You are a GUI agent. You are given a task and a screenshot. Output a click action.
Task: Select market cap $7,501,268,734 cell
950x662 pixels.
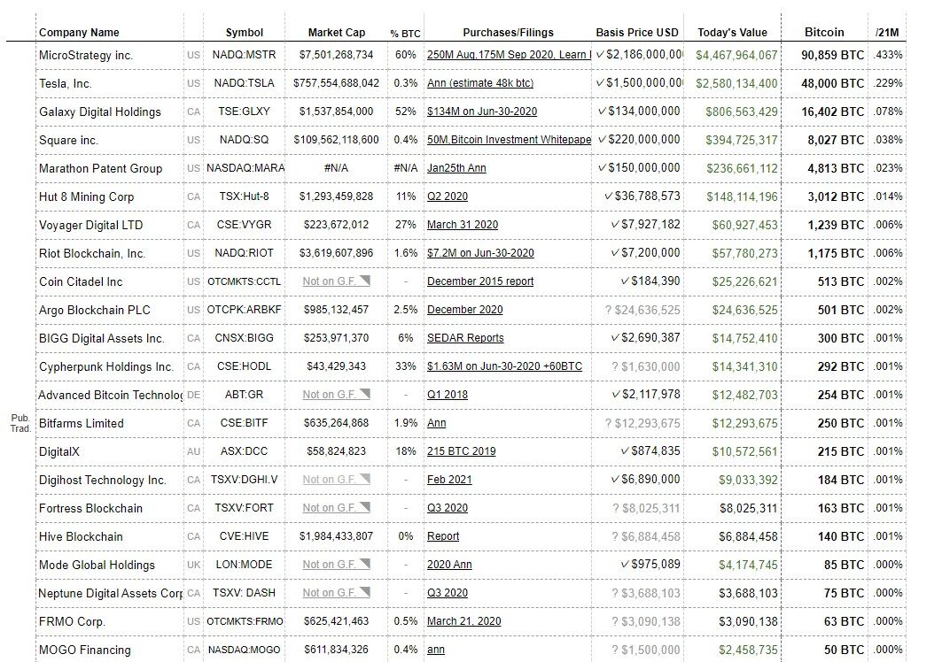[336, 55]
